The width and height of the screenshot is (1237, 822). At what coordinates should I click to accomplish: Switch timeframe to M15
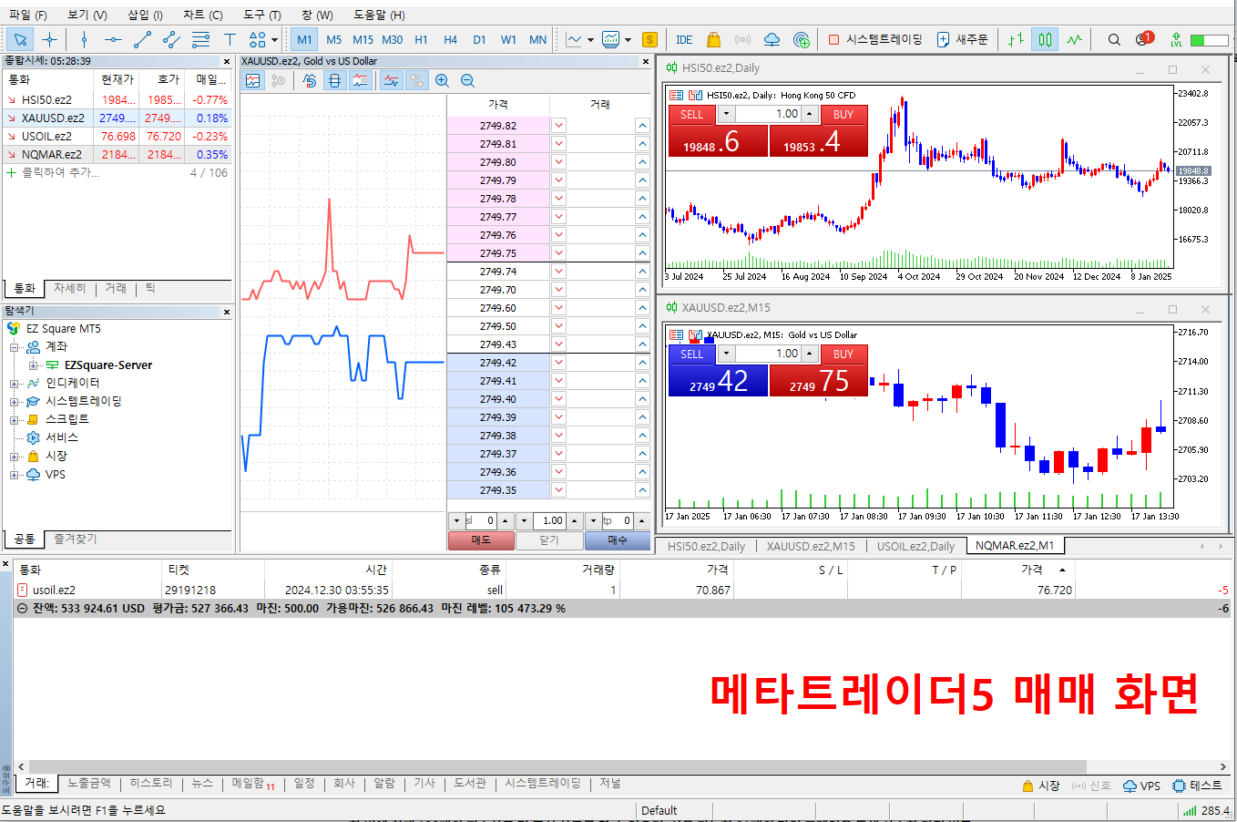click(x=363, y=39)
